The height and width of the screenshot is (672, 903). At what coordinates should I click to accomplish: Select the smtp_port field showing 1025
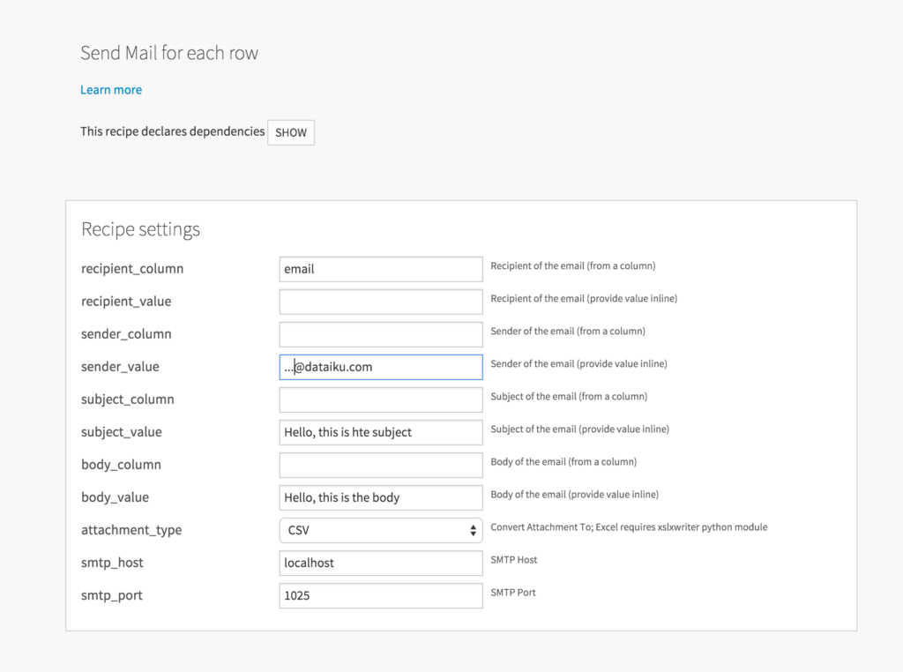380,595
